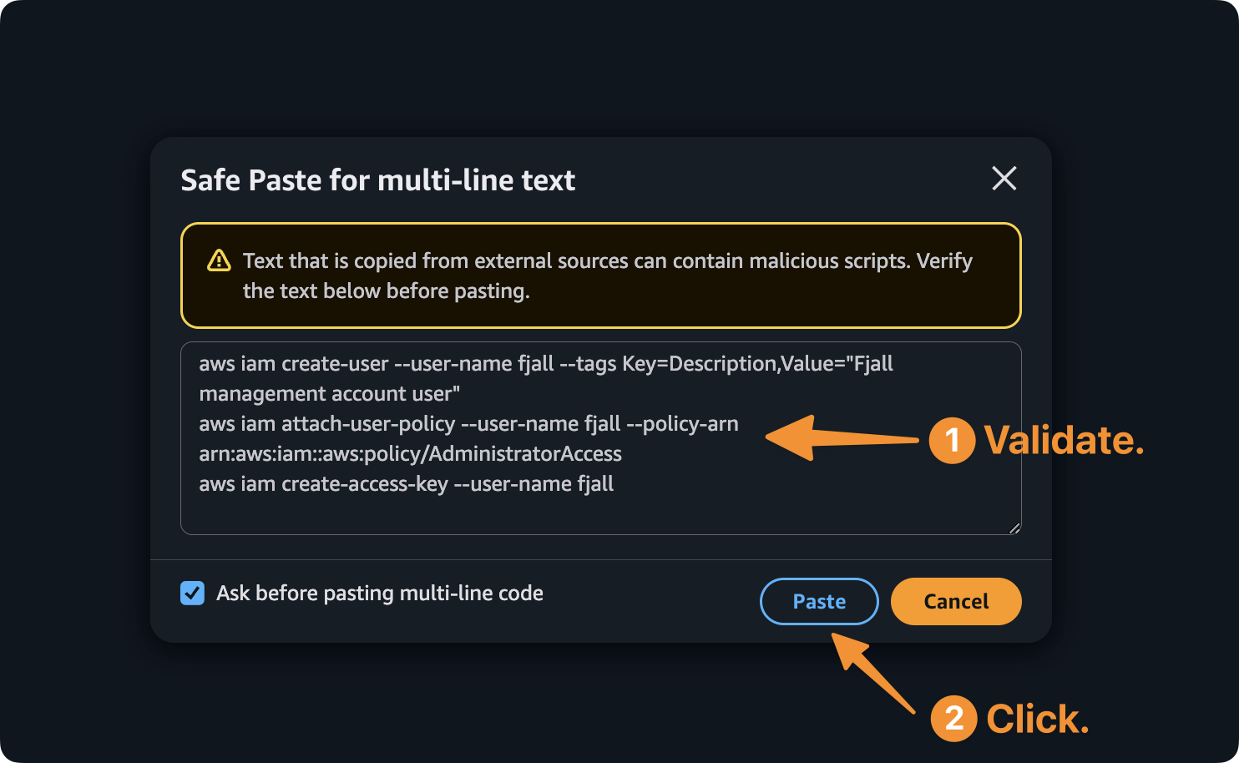Click the orange number 1 badge
The width and height of the screenshot is (1239, 763).
point(952,441)
